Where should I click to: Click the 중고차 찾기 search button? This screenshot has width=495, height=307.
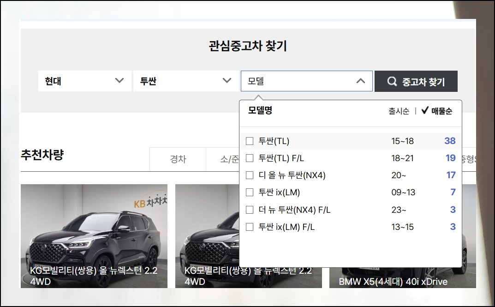pyautogui.click(x=416, y=82)
